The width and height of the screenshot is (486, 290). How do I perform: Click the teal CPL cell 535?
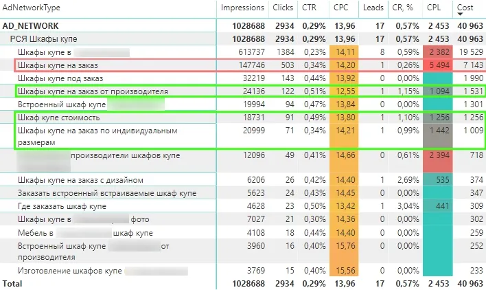[x=438, y=180]
